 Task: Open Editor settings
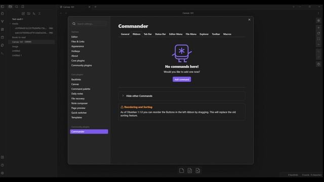(x=89, y=37)
